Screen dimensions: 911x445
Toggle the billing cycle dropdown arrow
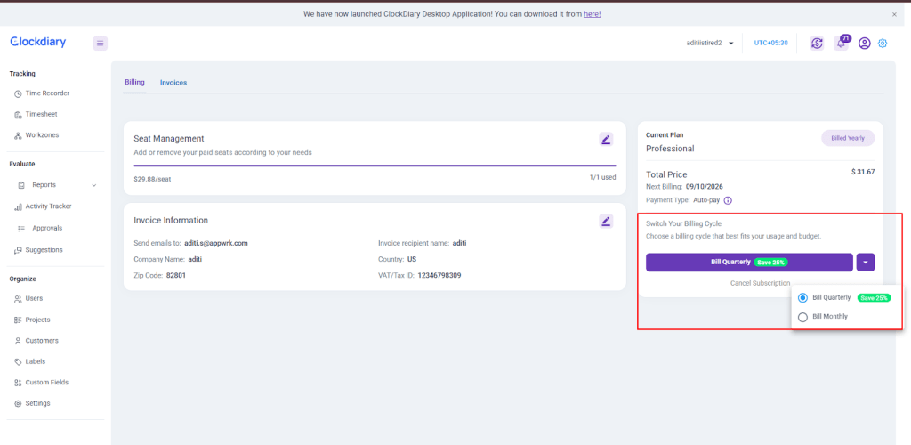[x=866, y=262]
